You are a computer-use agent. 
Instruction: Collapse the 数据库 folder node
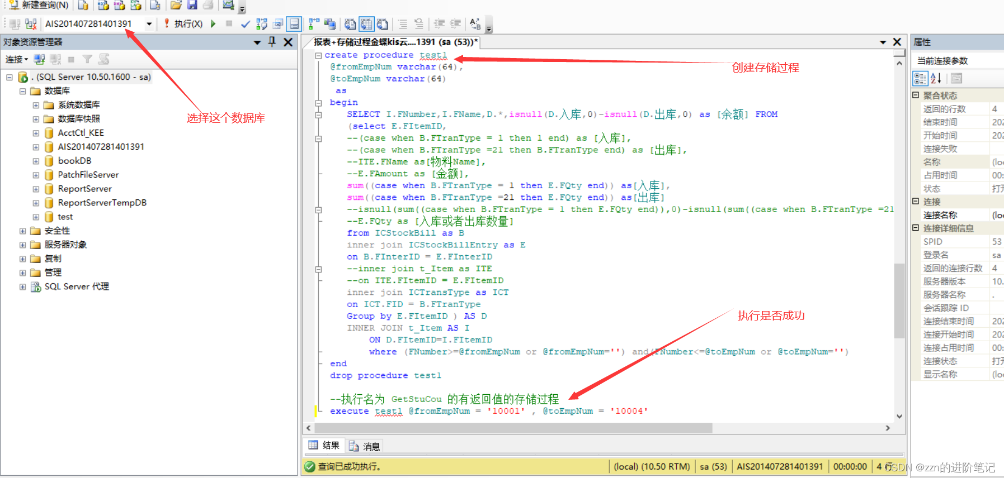pyautogui.click(x=23, y=91)
